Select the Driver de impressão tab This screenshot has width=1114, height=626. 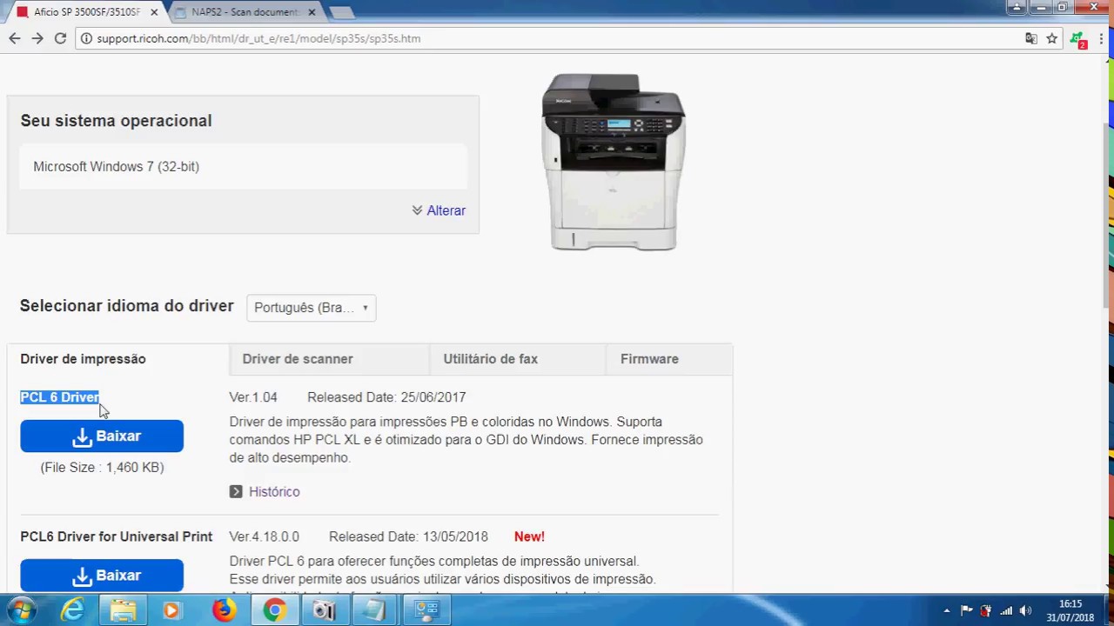pos(83,359)
